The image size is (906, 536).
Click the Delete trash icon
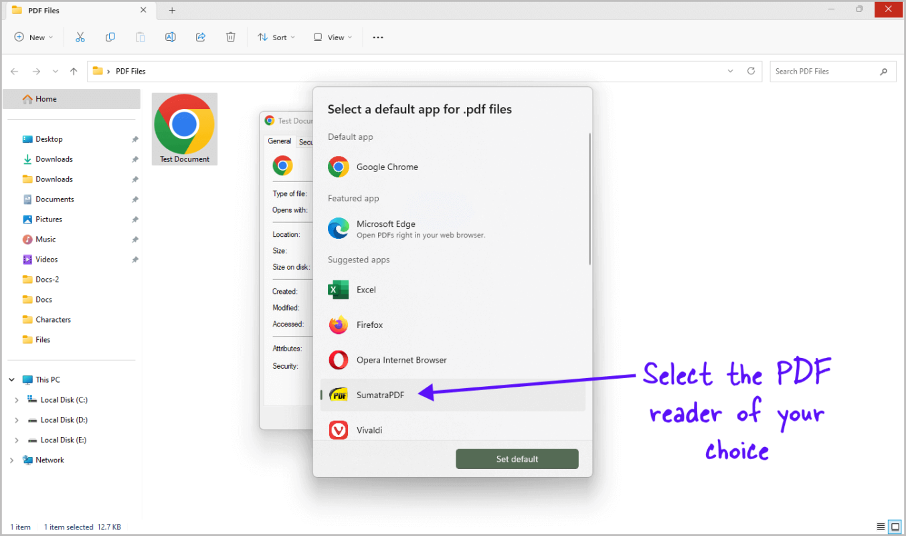click(231, 37)
